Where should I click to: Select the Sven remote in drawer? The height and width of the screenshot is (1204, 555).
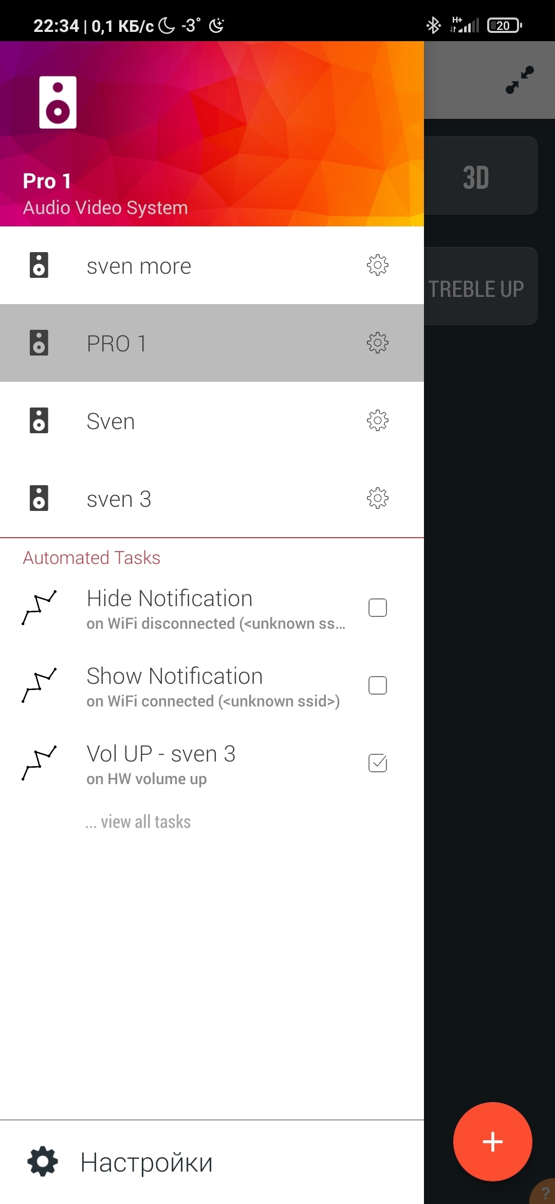click(x=111, y=421)
